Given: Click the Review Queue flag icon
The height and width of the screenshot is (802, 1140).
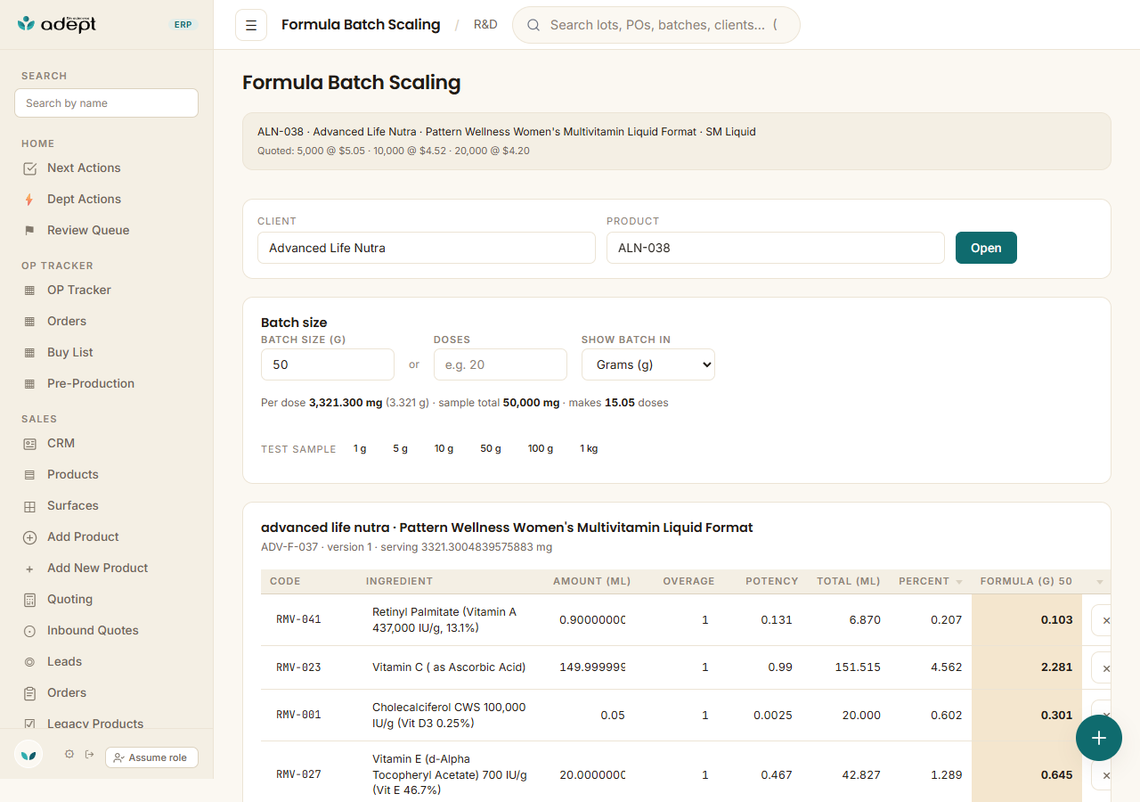Looking at the screenshot, I should 29,231.
